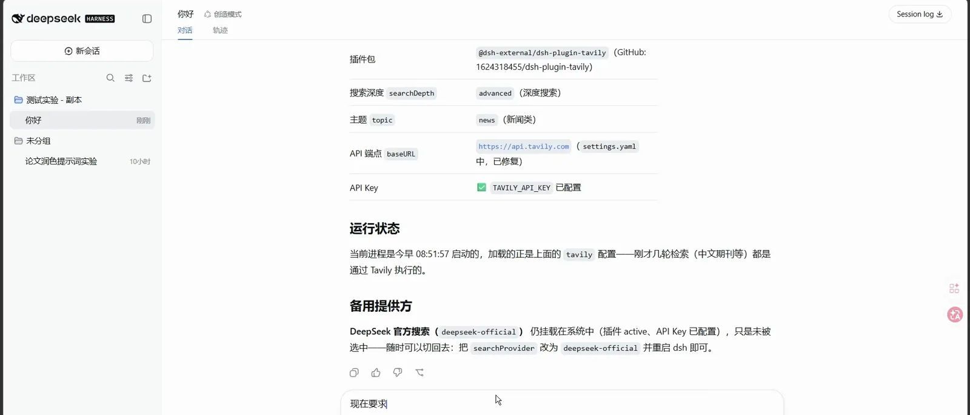Screen dimensions: 970x415
Task: Click the baseURL code label
Action: coord(401,154)
